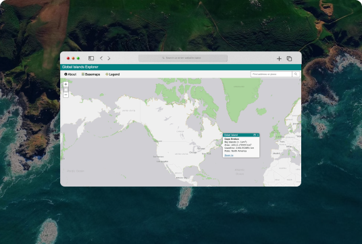Click the Pacific Ocean map label
The image size is (362, 244).
pyautogui.click(x=76, y=171)
